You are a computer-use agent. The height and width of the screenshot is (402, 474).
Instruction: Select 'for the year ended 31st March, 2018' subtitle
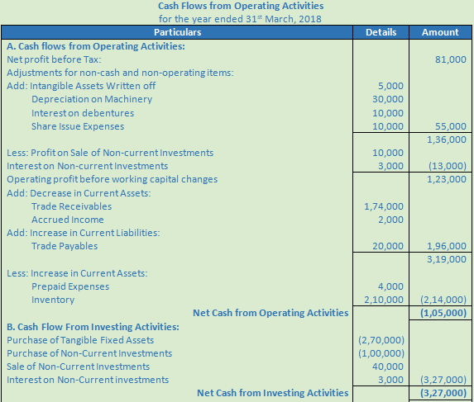coord(240,19)
